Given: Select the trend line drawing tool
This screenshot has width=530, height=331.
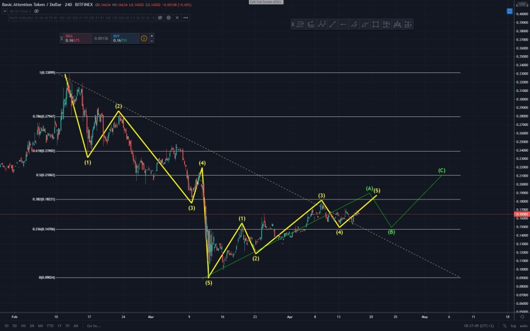Looking at the screenshot, I should click(333, 25).
